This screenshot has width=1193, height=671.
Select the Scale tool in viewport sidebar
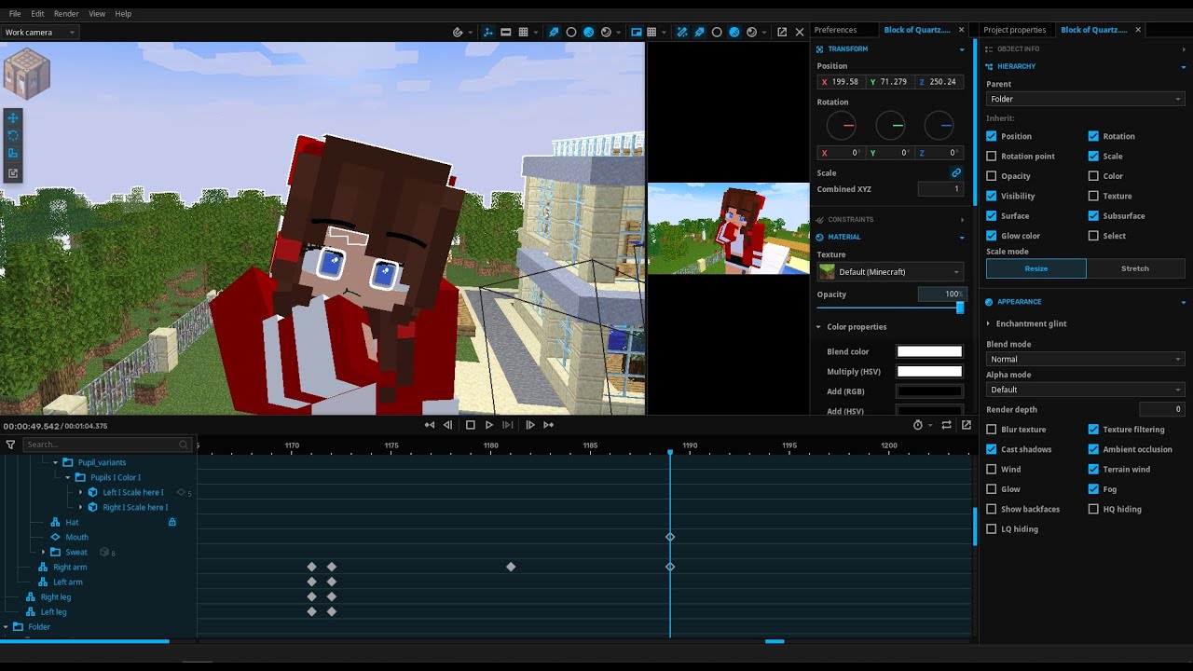pyautogui.click(x=13, y=154)
